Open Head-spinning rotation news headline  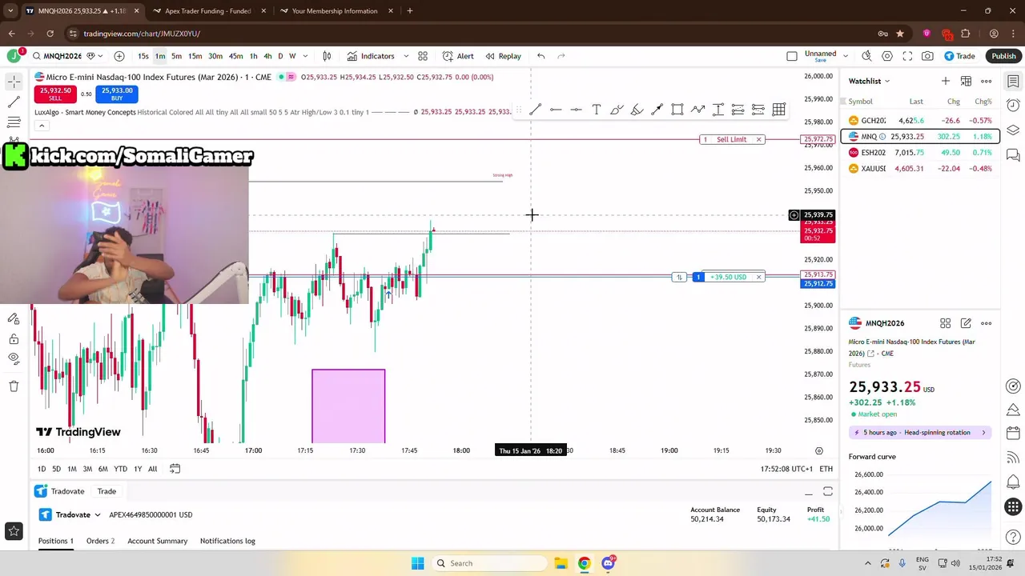pyautogui.click(x=918, y=433)
